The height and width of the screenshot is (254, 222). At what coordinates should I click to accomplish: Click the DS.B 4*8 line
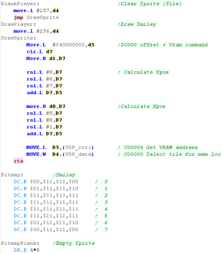(x=27, y=250)
